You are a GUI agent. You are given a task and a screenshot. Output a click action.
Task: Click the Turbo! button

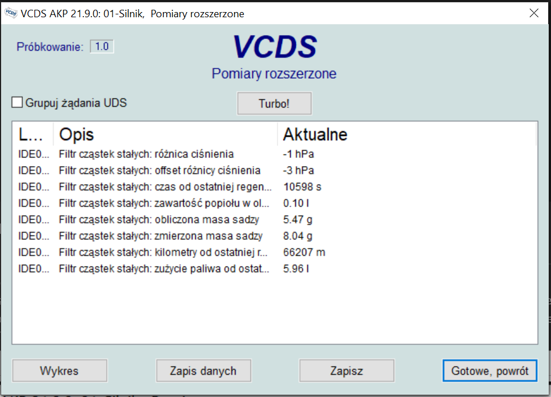(274, 103)
